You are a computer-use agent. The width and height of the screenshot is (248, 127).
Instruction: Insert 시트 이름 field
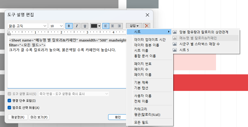(x=141, y=50)
